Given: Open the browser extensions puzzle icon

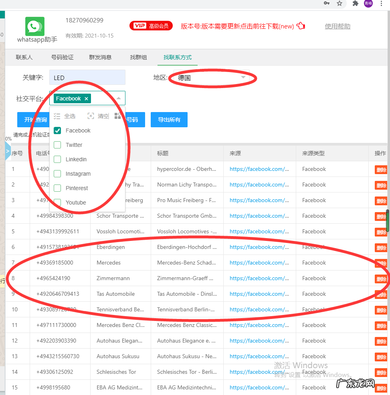Looking at the screenshot, I should pos(355,4).
